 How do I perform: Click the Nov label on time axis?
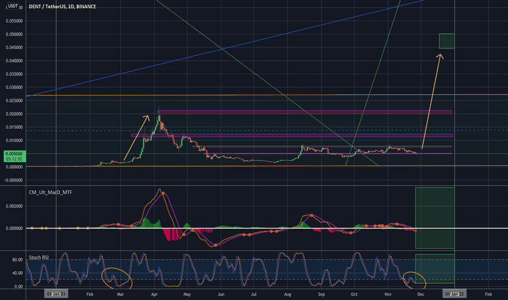tap(388, 294)
